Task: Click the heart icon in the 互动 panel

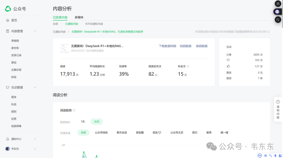Action: tap(228, 60)
